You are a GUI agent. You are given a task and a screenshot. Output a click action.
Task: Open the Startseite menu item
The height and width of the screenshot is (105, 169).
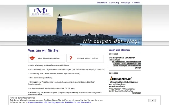(x=102, y=3)
